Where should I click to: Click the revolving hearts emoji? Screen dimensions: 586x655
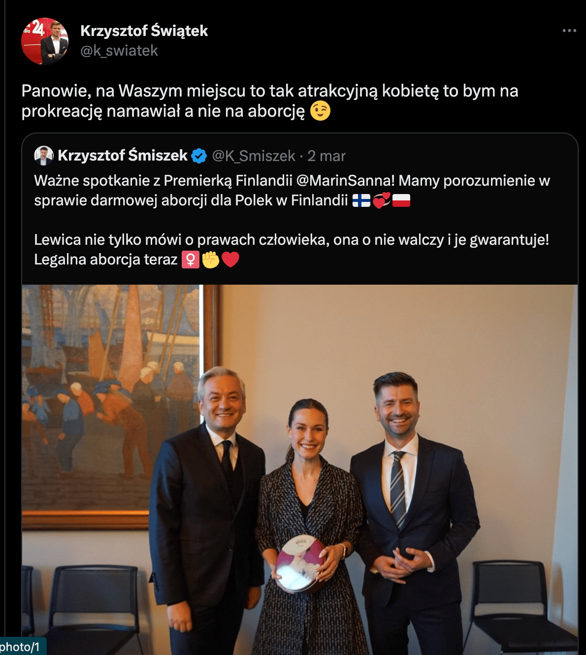pyautogui.click(x=382, y=200)
